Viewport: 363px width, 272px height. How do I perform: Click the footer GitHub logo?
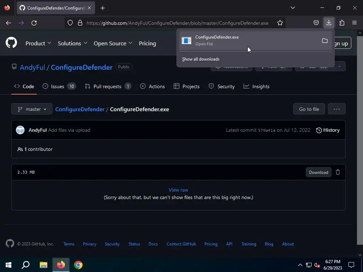point(10,243)
